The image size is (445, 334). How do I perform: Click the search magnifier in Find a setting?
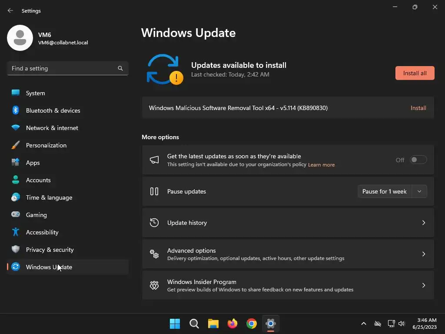[120, 68]
